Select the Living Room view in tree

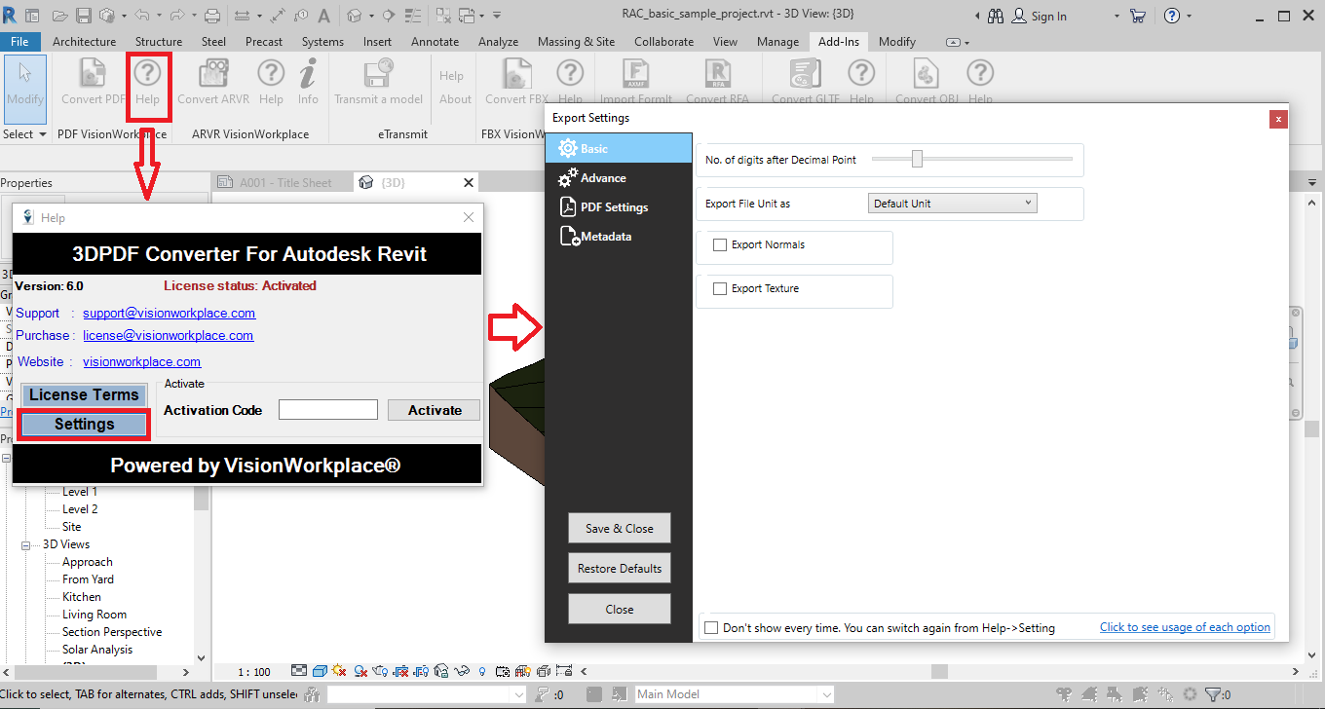coord(95,615)
